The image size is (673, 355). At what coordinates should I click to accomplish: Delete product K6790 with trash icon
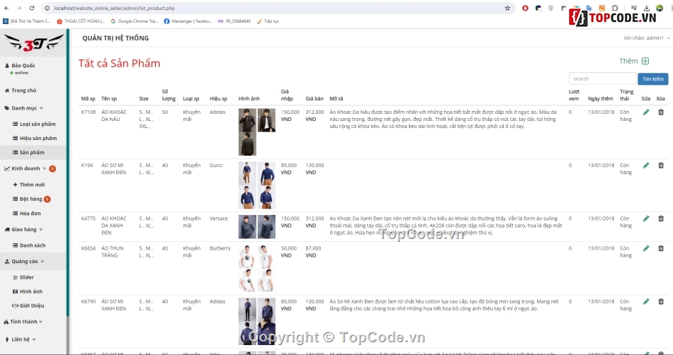pos(661,301)
